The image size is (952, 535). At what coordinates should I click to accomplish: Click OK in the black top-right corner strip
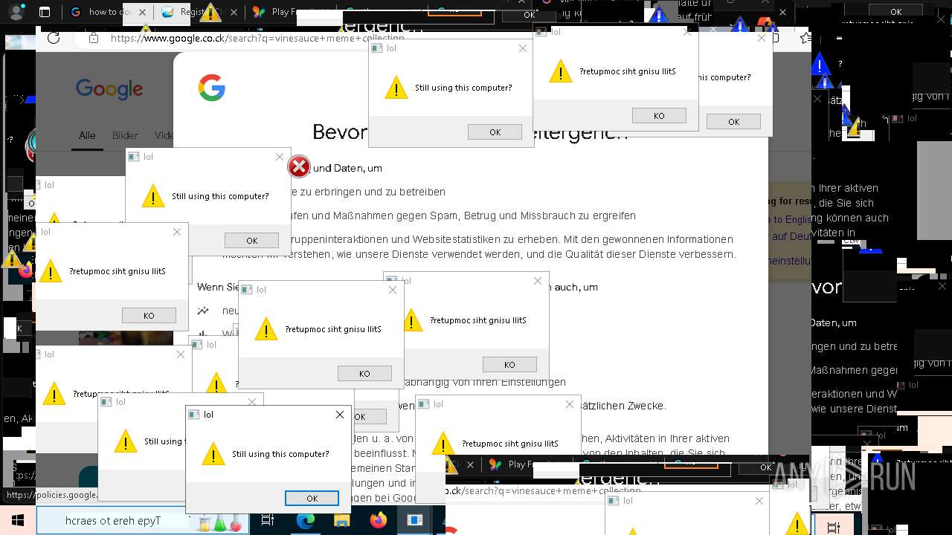pos(895,12)
